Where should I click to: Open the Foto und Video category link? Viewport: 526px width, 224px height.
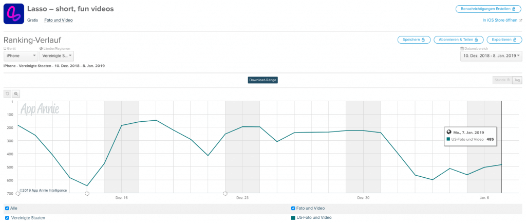pyautogui.click(x=59, y=20)
